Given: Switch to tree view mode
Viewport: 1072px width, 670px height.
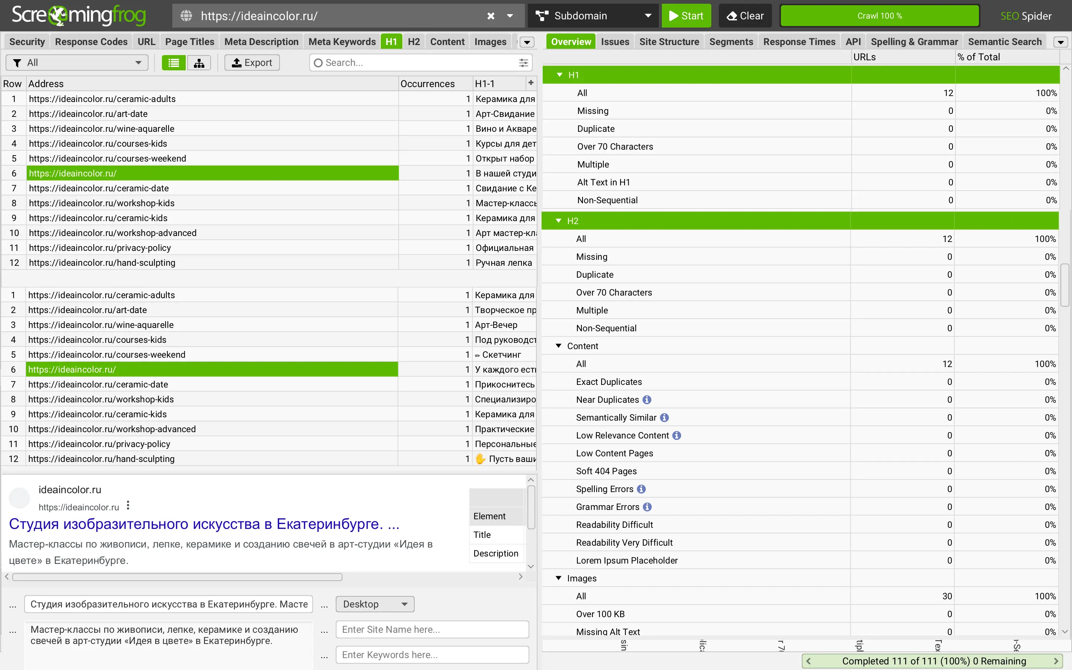Looking at the screenshot, I should (x=199, y=63).
